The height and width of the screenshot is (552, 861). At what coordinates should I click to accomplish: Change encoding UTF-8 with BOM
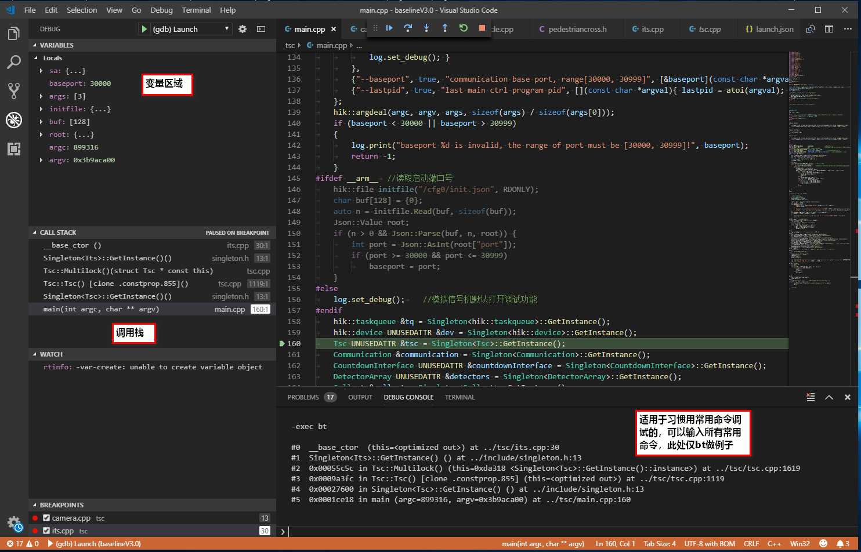710,544
